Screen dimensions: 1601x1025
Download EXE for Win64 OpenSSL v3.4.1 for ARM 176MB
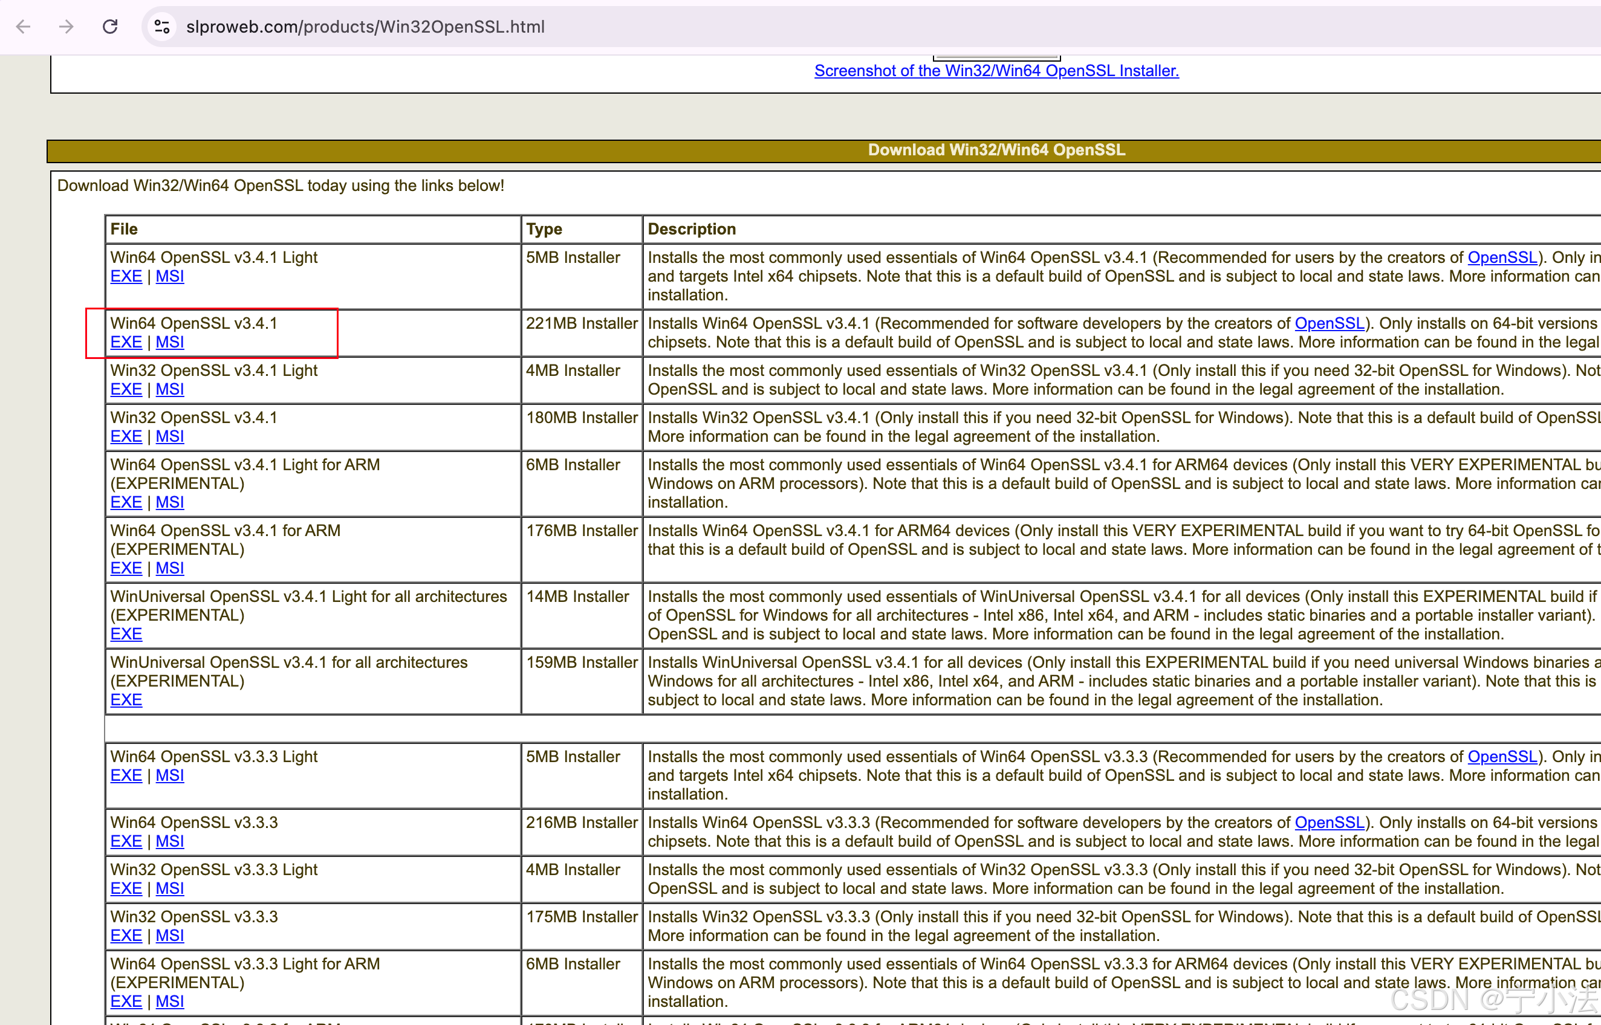coord(126,569)
